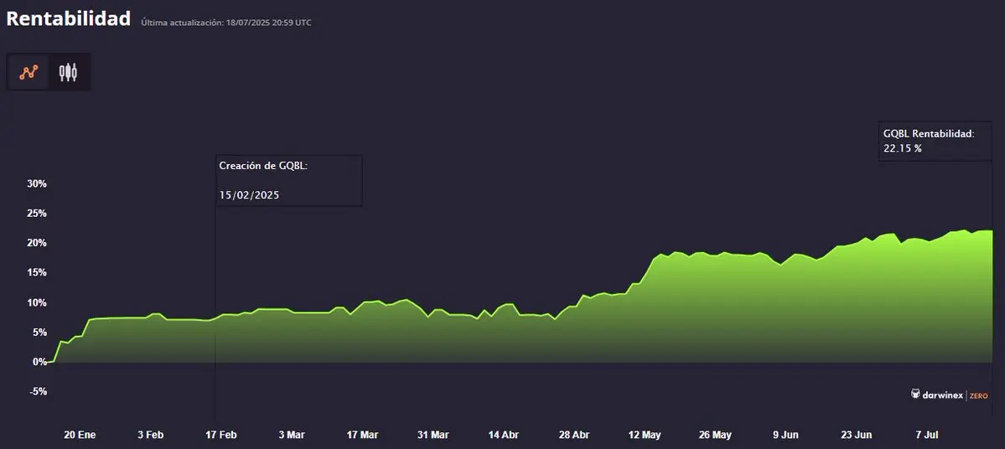Click the 17 Mar date label

click(363, 434)
